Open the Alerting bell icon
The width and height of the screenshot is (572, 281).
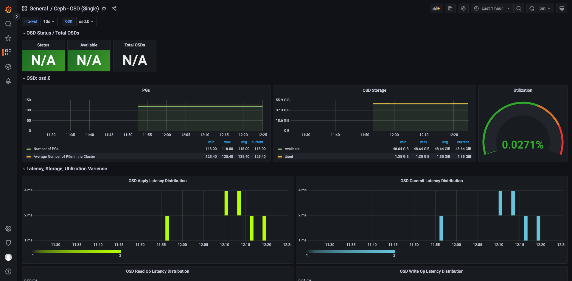8,81
